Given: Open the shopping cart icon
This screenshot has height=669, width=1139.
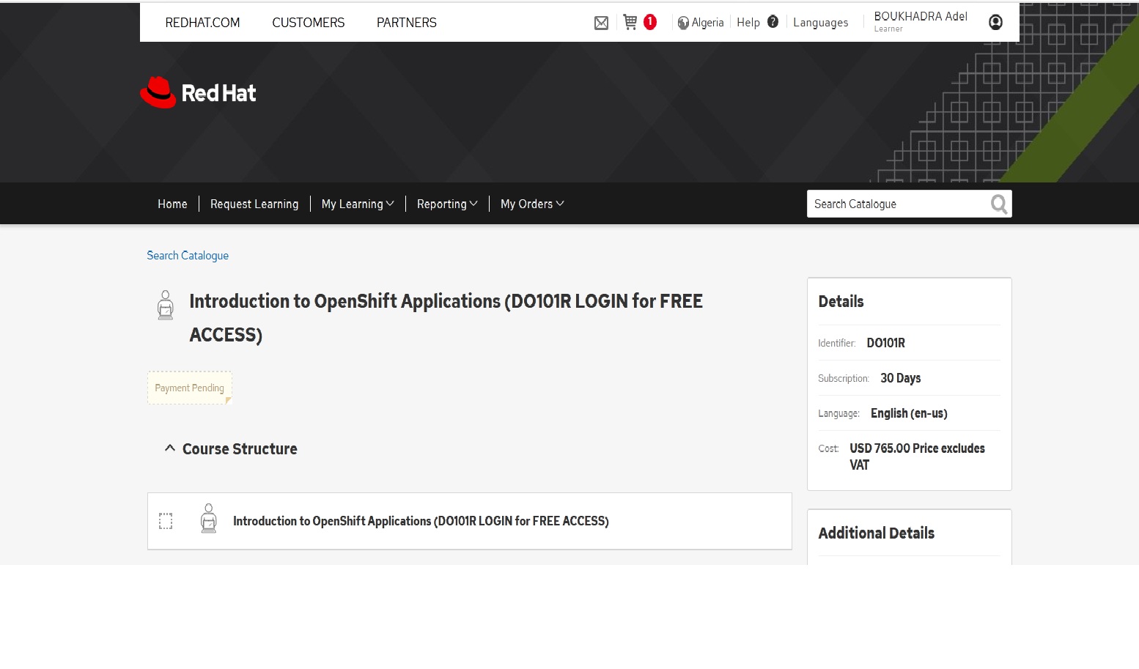Looking at the screenshot, I should tap(630, 22).
